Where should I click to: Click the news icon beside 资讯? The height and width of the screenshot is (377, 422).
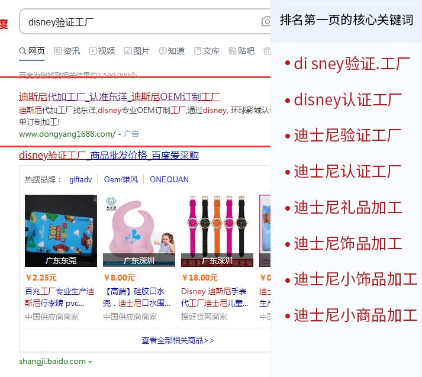(57, 51)
